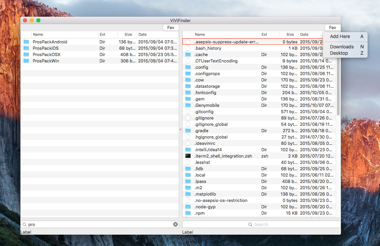Viewport: 380px width, 246px height.
Task: Click the .datastorage folder icon
Action: [x=188, y=86]
